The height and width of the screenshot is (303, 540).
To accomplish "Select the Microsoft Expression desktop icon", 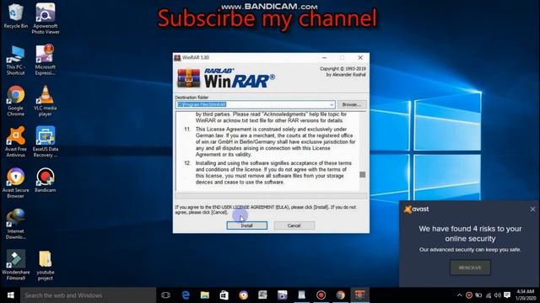I will coord(45,60).
